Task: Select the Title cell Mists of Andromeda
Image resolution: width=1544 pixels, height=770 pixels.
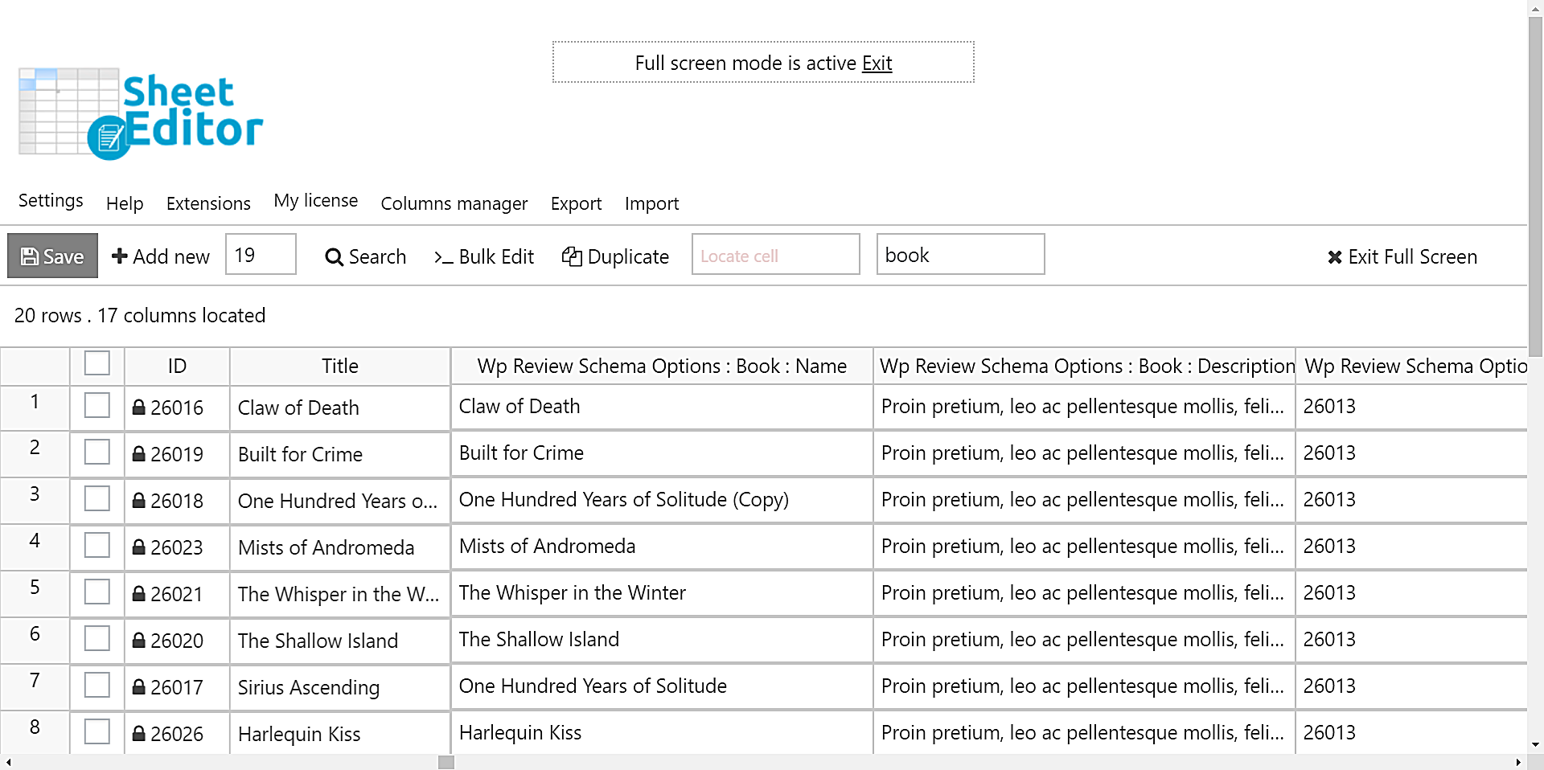Action: tap(340, 547)
